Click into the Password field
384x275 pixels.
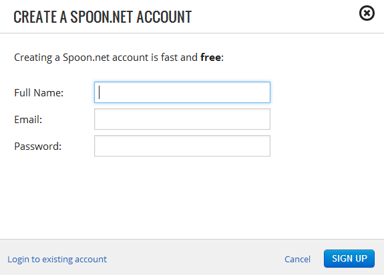(x=182, y=146)
